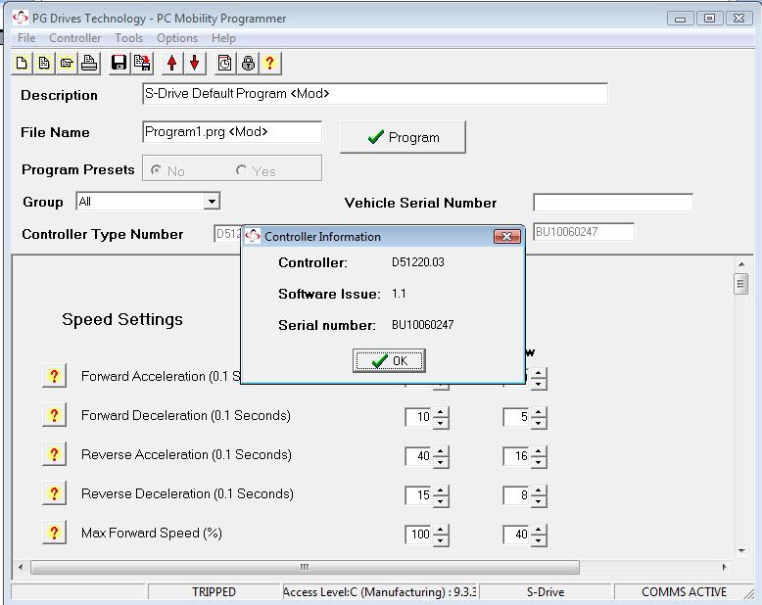
Task: Click the COMMS ACTIVE status entry
Action: point(684,592)
